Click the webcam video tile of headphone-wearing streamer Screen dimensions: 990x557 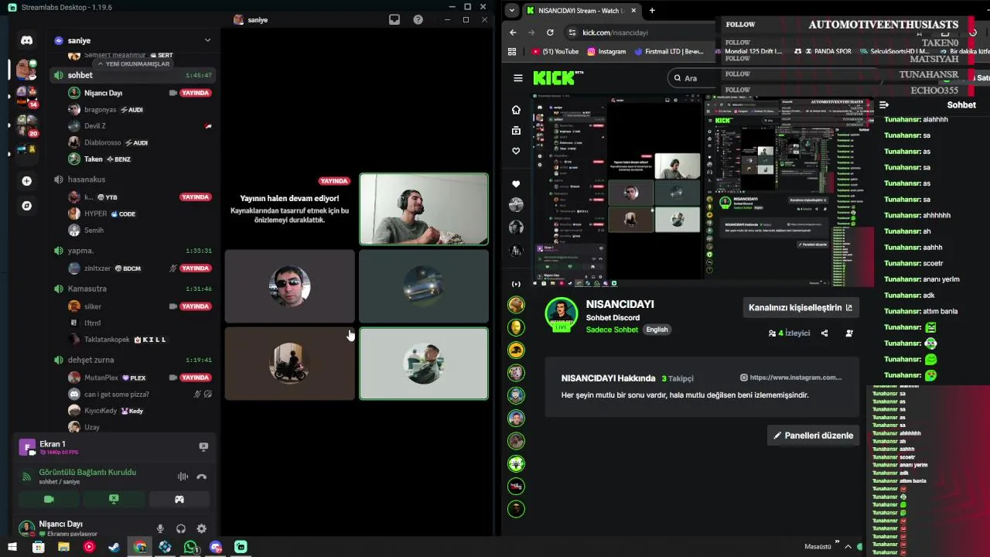click(x=424, y=209)
